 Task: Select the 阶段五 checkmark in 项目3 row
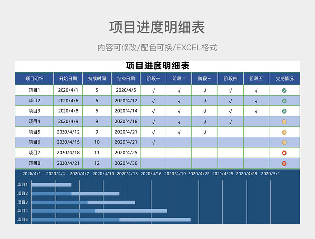pyautogui.click(x=256, y=111)
